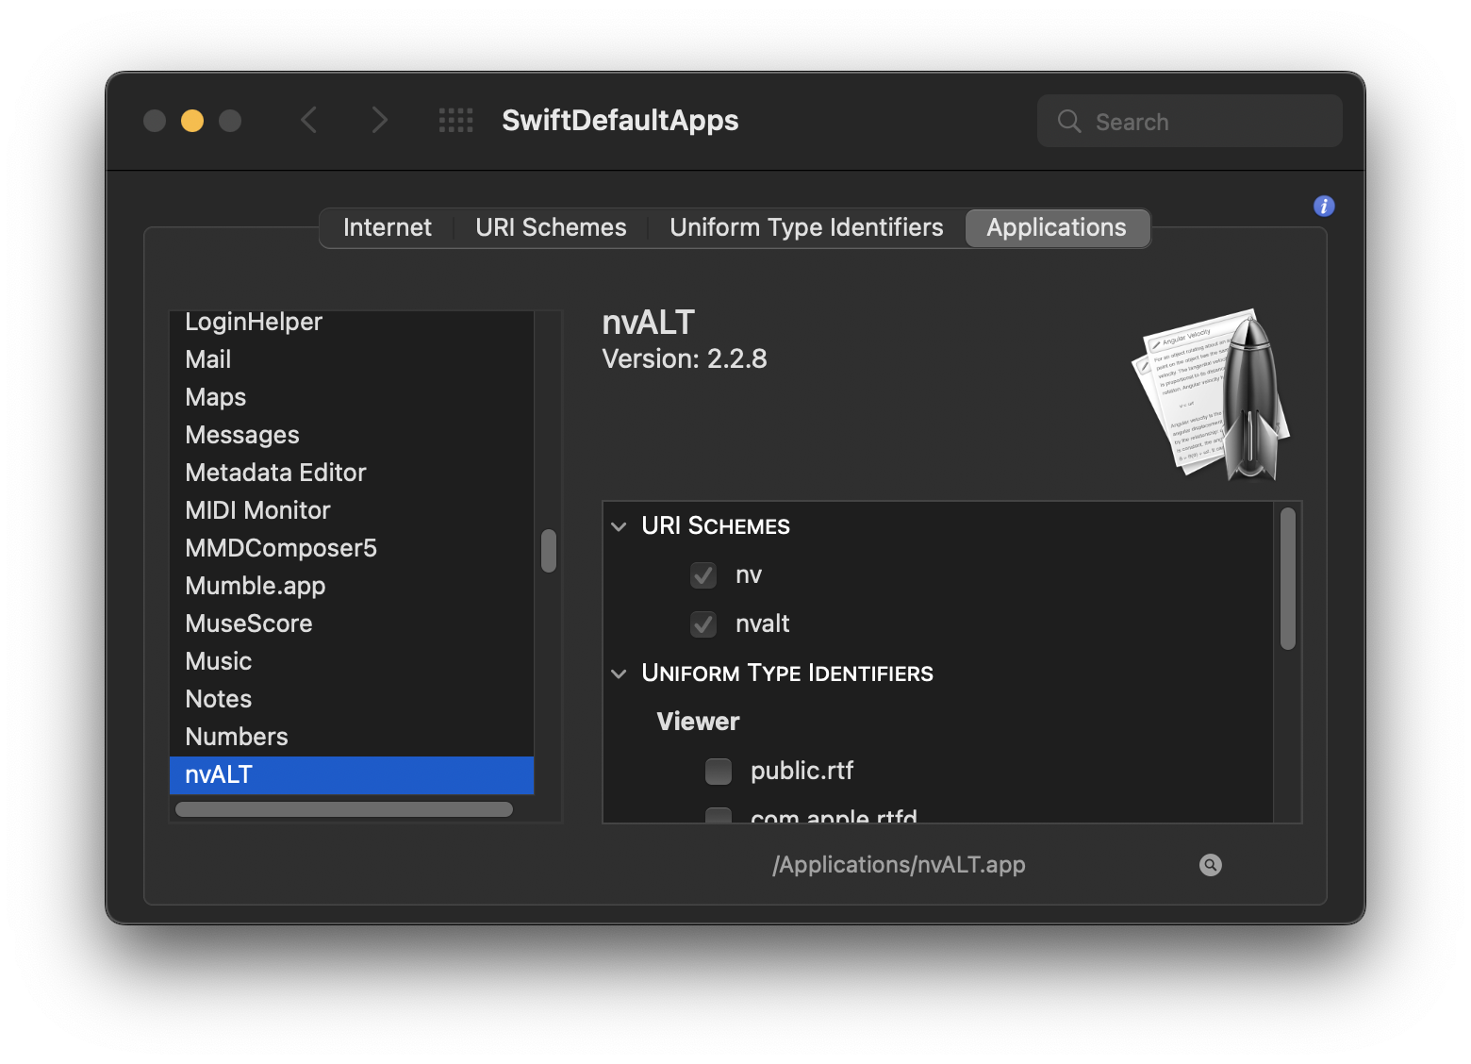Open the URI Schemes tab
The image size is (1471, 1064).
551,228
